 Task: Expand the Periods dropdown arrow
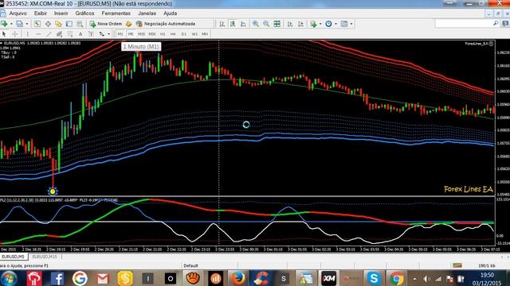(x=335, y=24)
